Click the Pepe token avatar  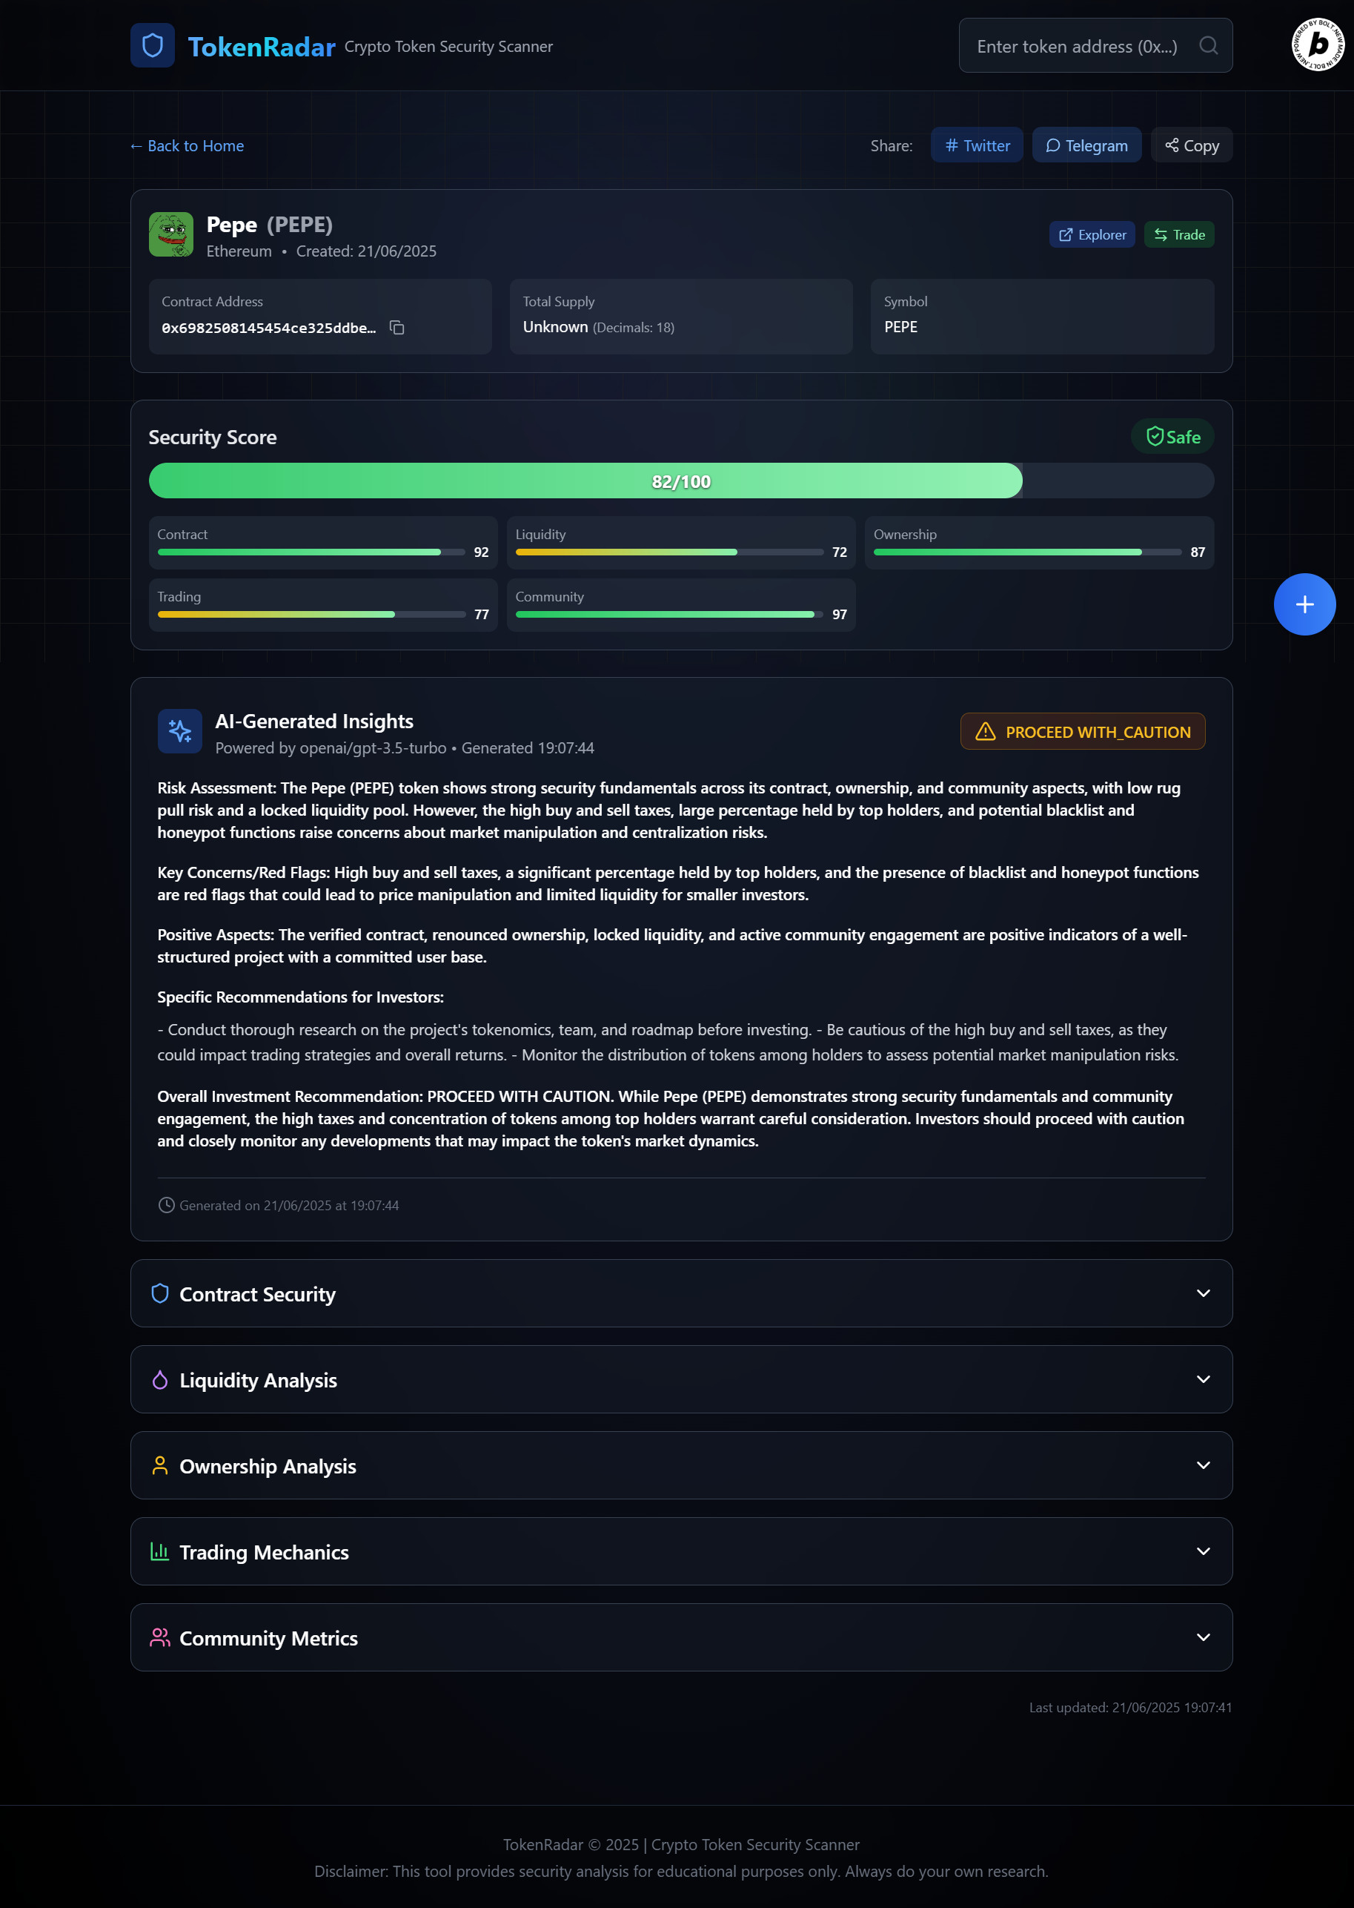[x=171, y=234]
